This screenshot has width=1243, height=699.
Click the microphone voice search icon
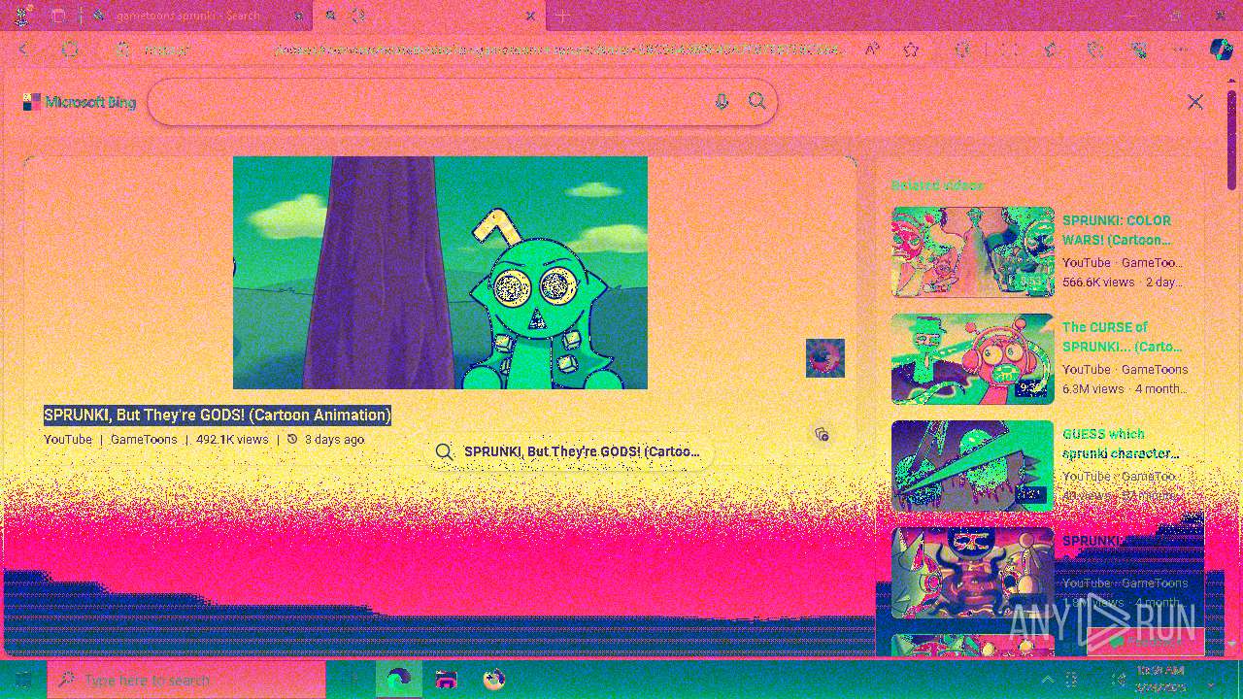(x=722, y=102)
